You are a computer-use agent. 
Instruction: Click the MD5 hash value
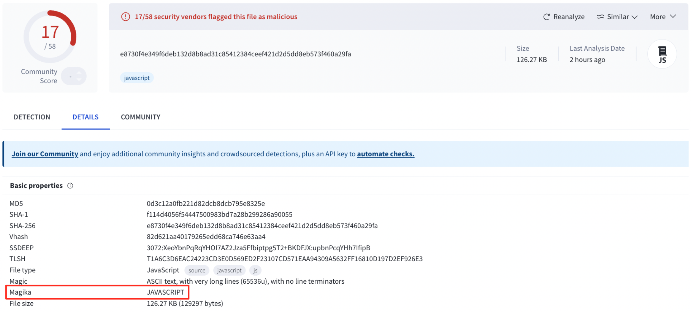pos(206,204)
